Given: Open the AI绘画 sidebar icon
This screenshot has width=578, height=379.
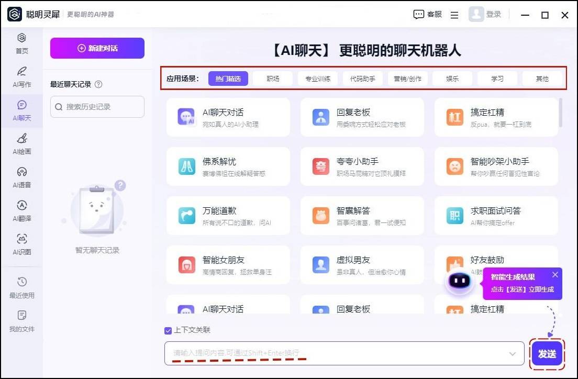Looking at the screenshot, I should 21,143.
